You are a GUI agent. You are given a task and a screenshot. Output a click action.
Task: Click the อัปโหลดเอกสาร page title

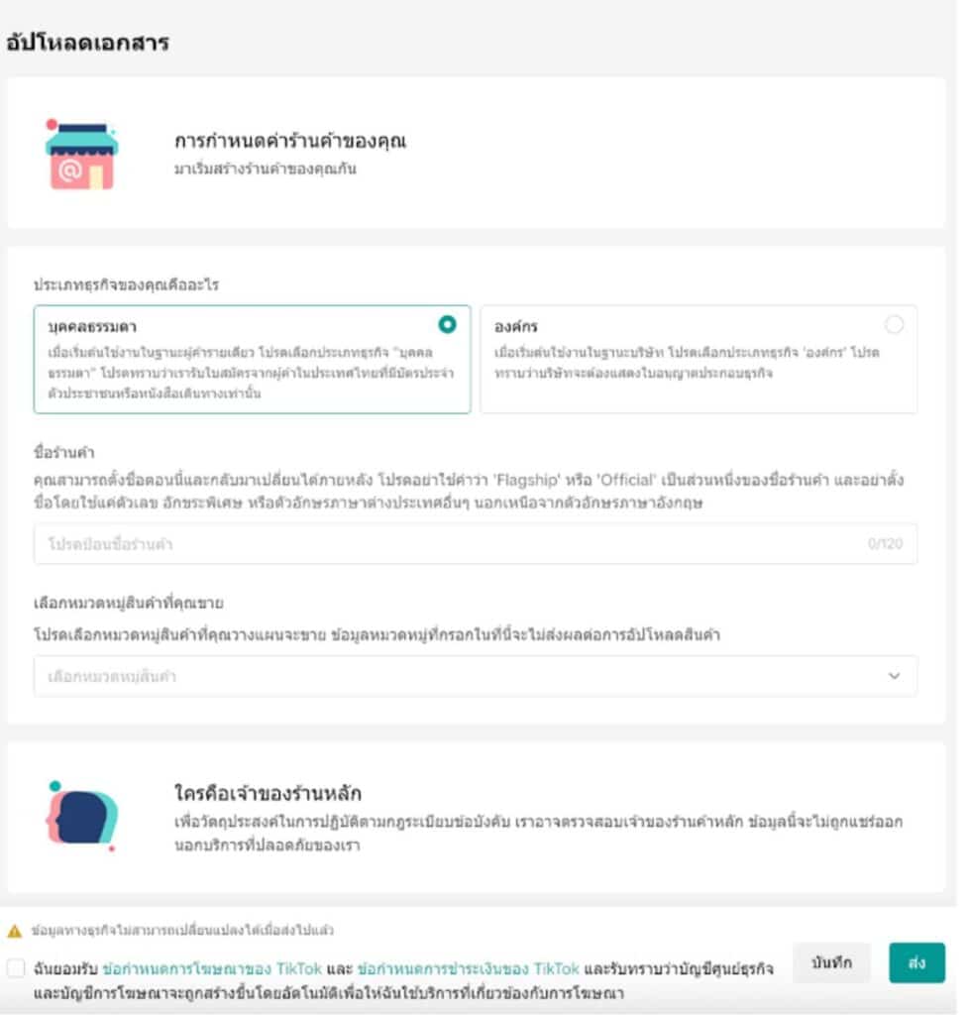[88, 43]
